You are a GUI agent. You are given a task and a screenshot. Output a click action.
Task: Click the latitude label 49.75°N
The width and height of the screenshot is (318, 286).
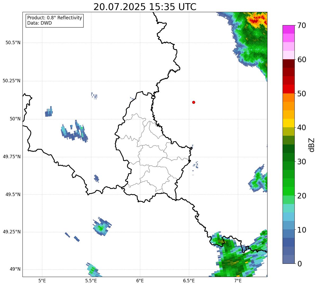[12, 157]
